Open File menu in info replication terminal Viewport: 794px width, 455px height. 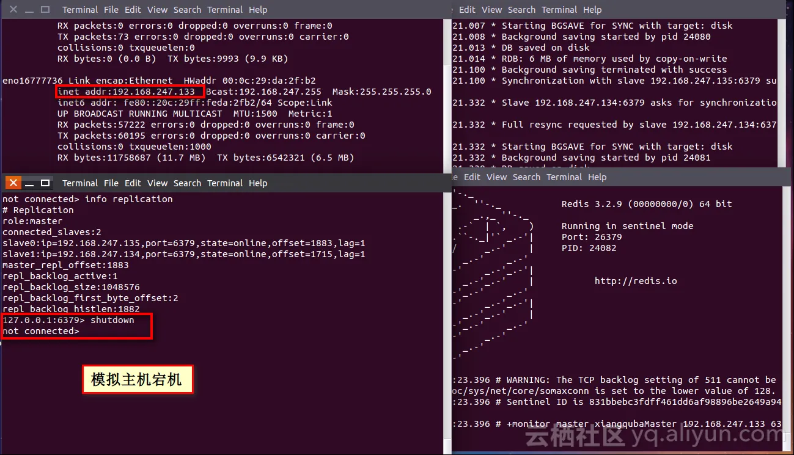(111, 183)
